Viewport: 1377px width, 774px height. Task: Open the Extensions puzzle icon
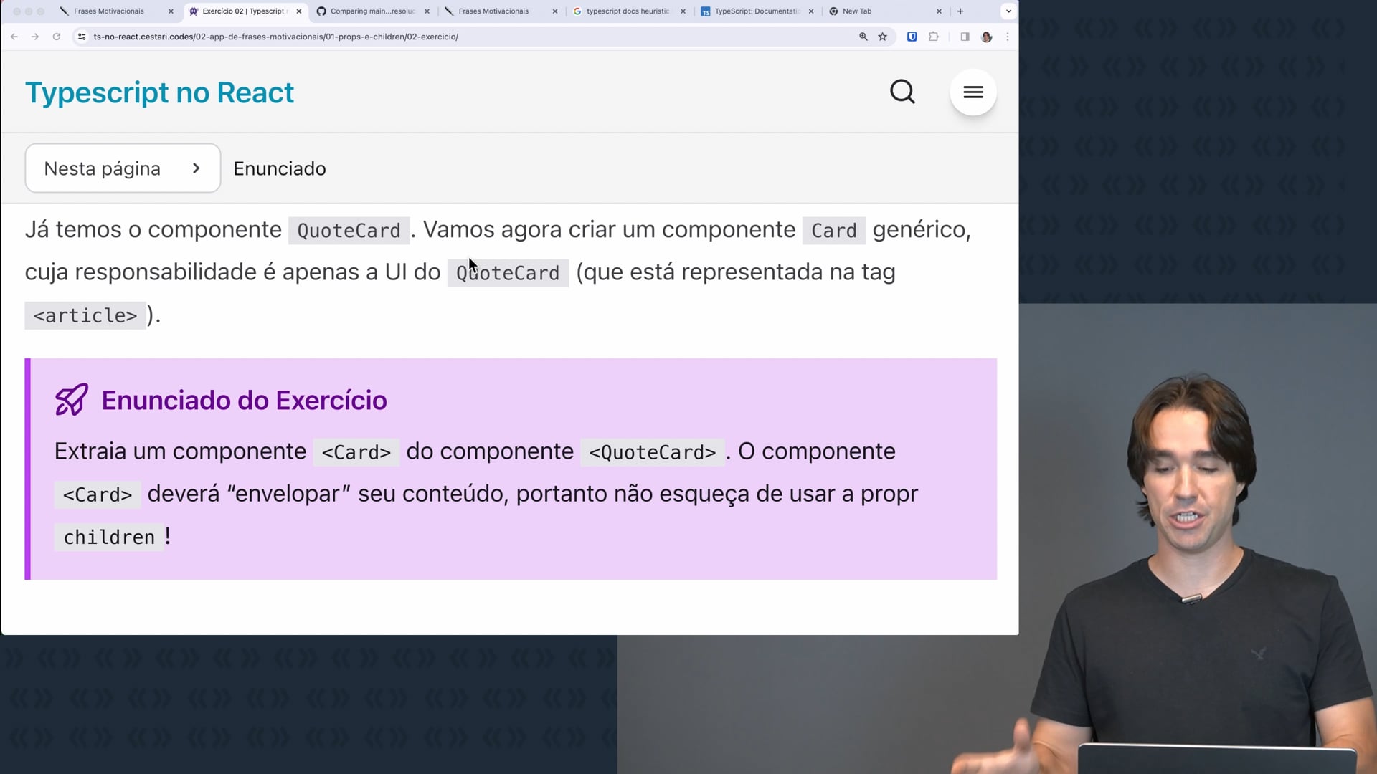[934, 37]
